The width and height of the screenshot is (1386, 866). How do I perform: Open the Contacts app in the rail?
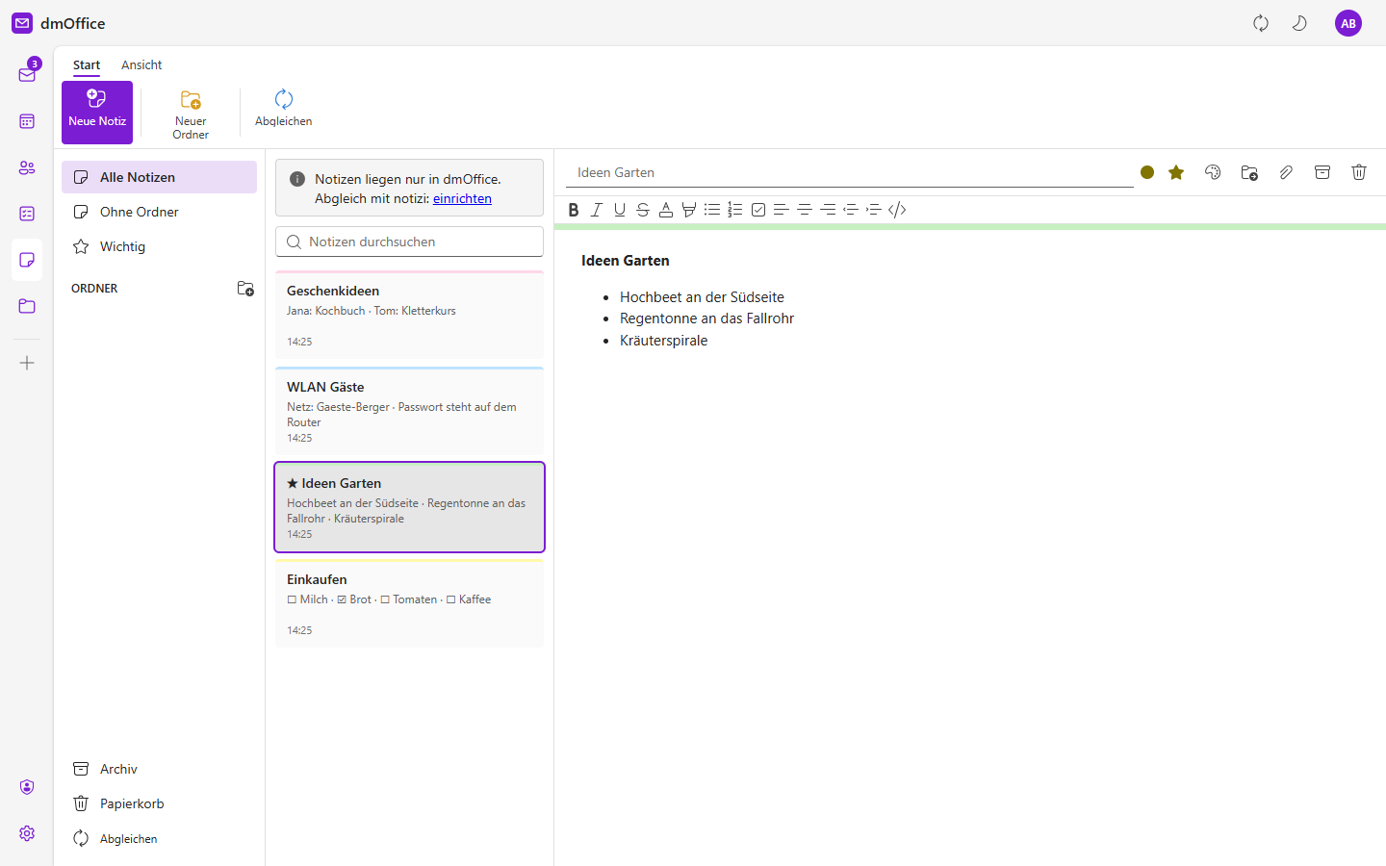[x=27, y=167]
